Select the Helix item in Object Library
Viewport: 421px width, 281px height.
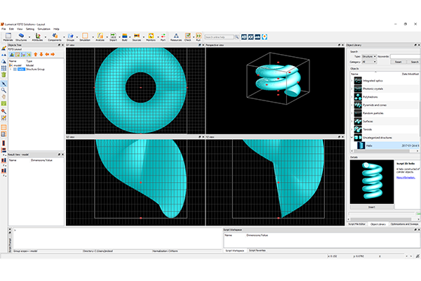point(388,145)
